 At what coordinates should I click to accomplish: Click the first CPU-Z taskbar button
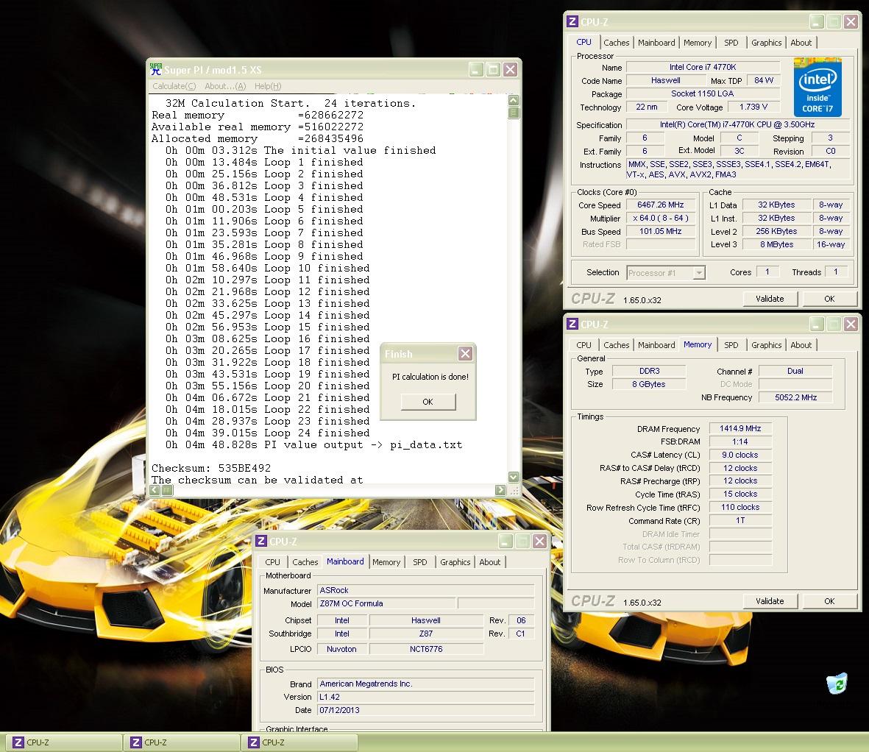(63, 742)
